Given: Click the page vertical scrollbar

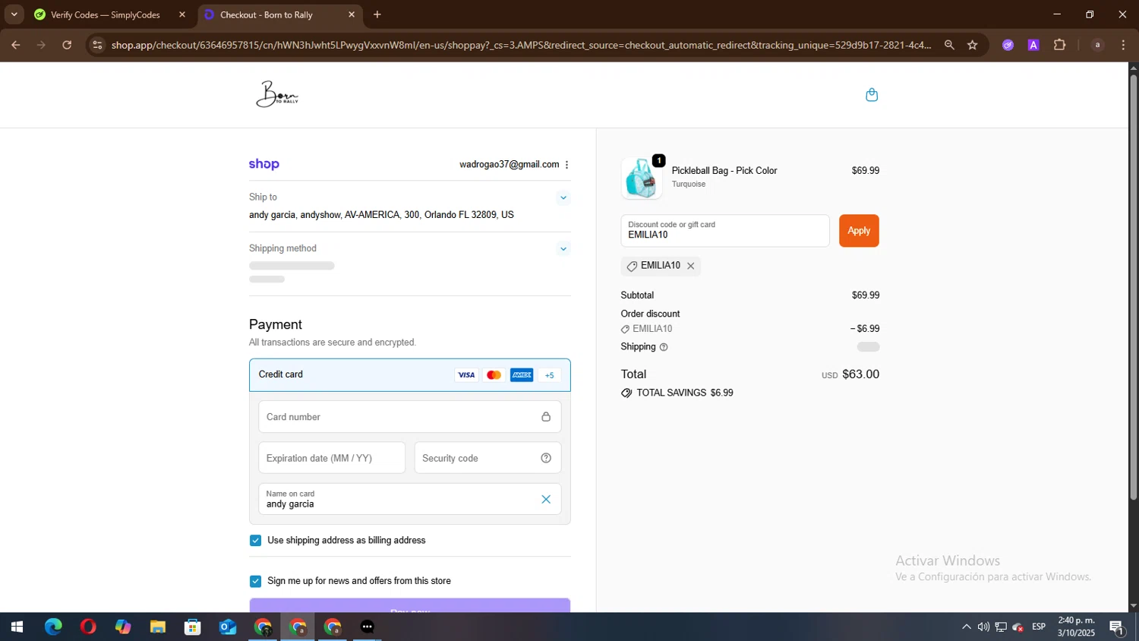Looking at the screenshot, I should pos(1133,287).
